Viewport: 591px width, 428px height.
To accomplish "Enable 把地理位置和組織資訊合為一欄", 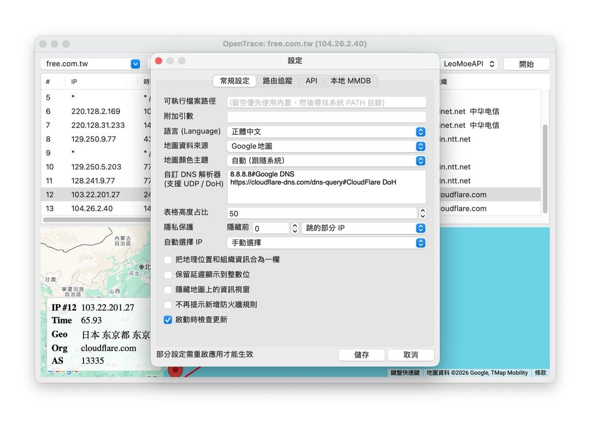I will (x=168, y=260).
